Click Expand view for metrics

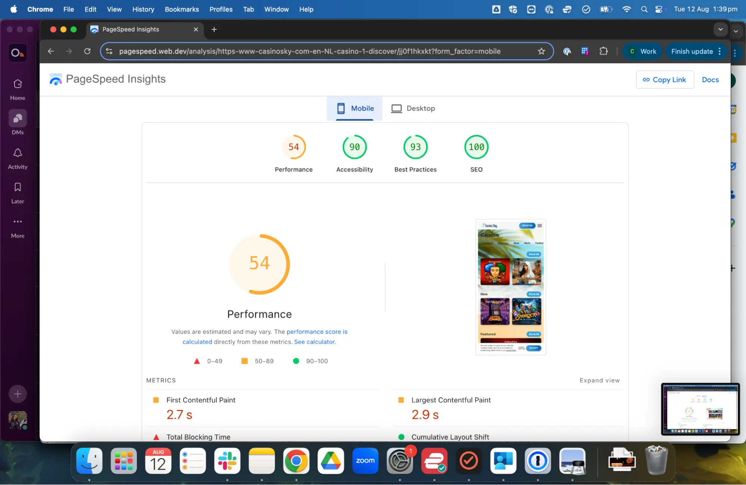coord(599,380)
